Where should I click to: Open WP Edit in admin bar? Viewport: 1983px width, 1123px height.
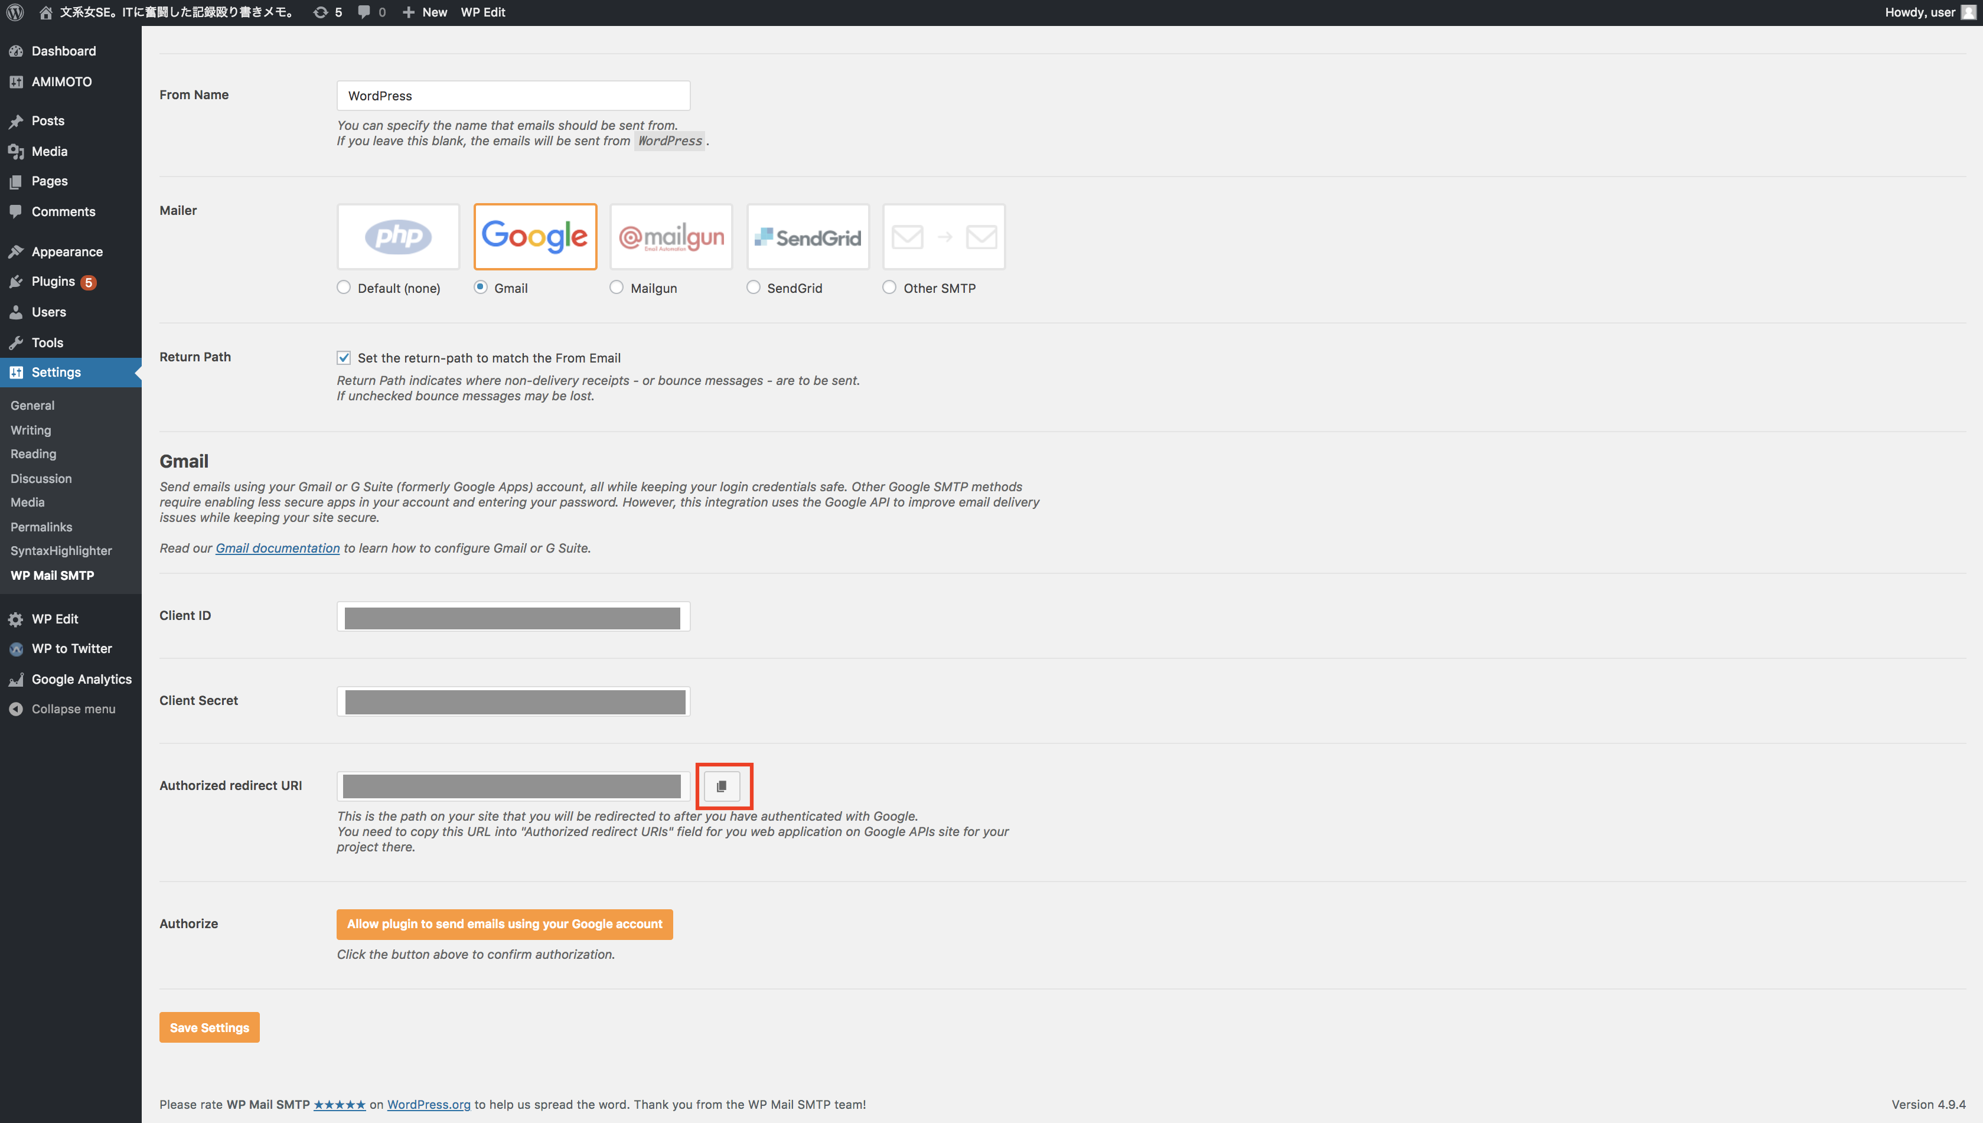[483, 12]
